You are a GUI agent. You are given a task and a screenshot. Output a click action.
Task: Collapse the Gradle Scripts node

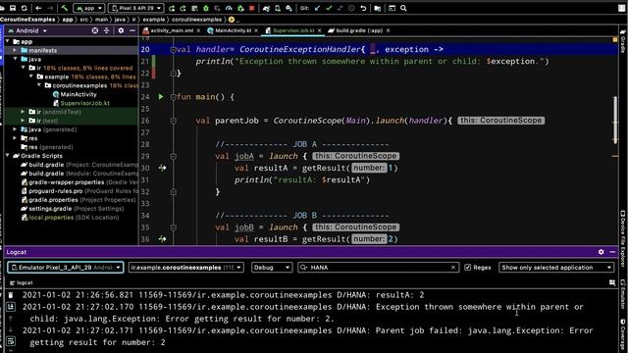(x=8, y=156)
